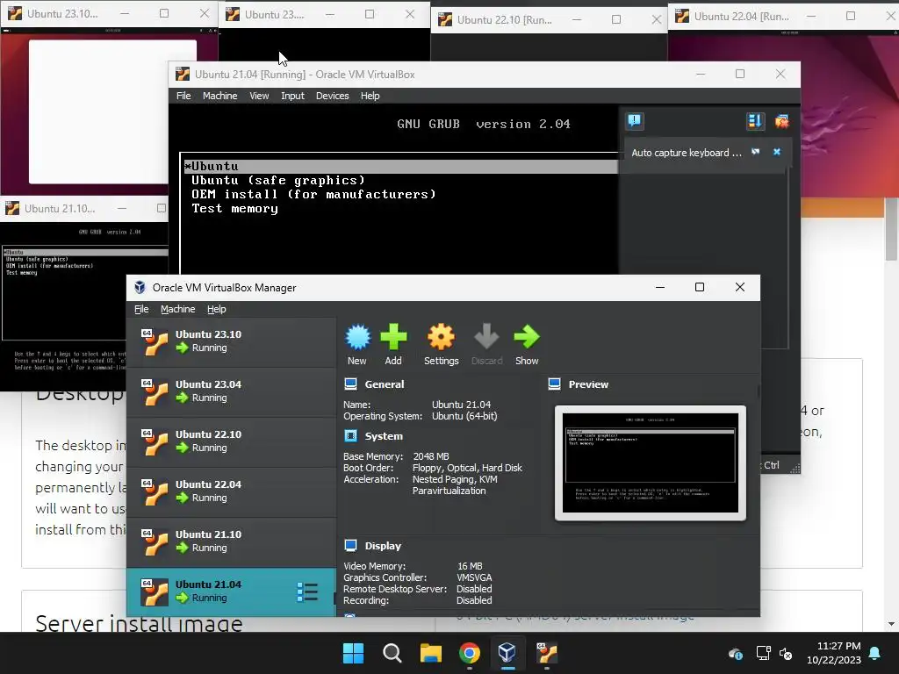The width and height of the screenshot is (899, 674).
Task: Select the Ubuntu 22.10 machine name
Action: (x=208, y=434)
